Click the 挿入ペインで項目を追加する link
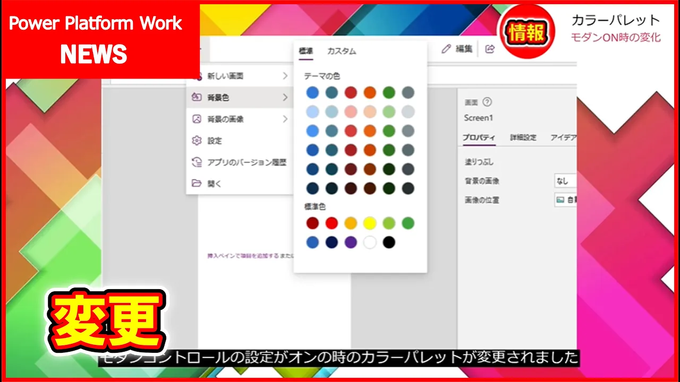 click(243, 256)
